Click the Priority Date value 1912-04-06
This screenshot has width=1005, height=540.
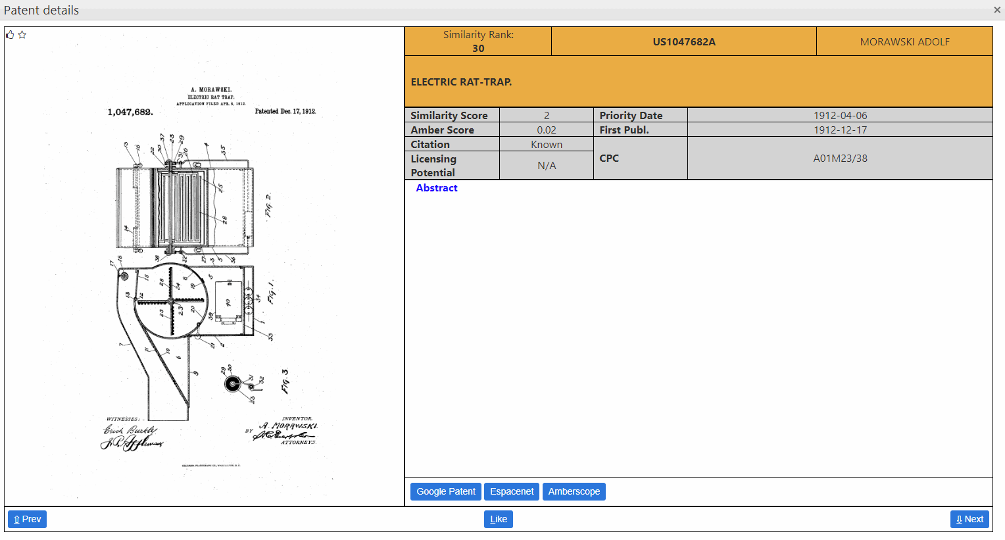[x=840, y=115]
